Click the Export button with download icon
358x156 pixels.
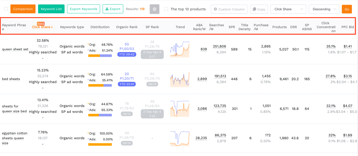pos(113,9)
